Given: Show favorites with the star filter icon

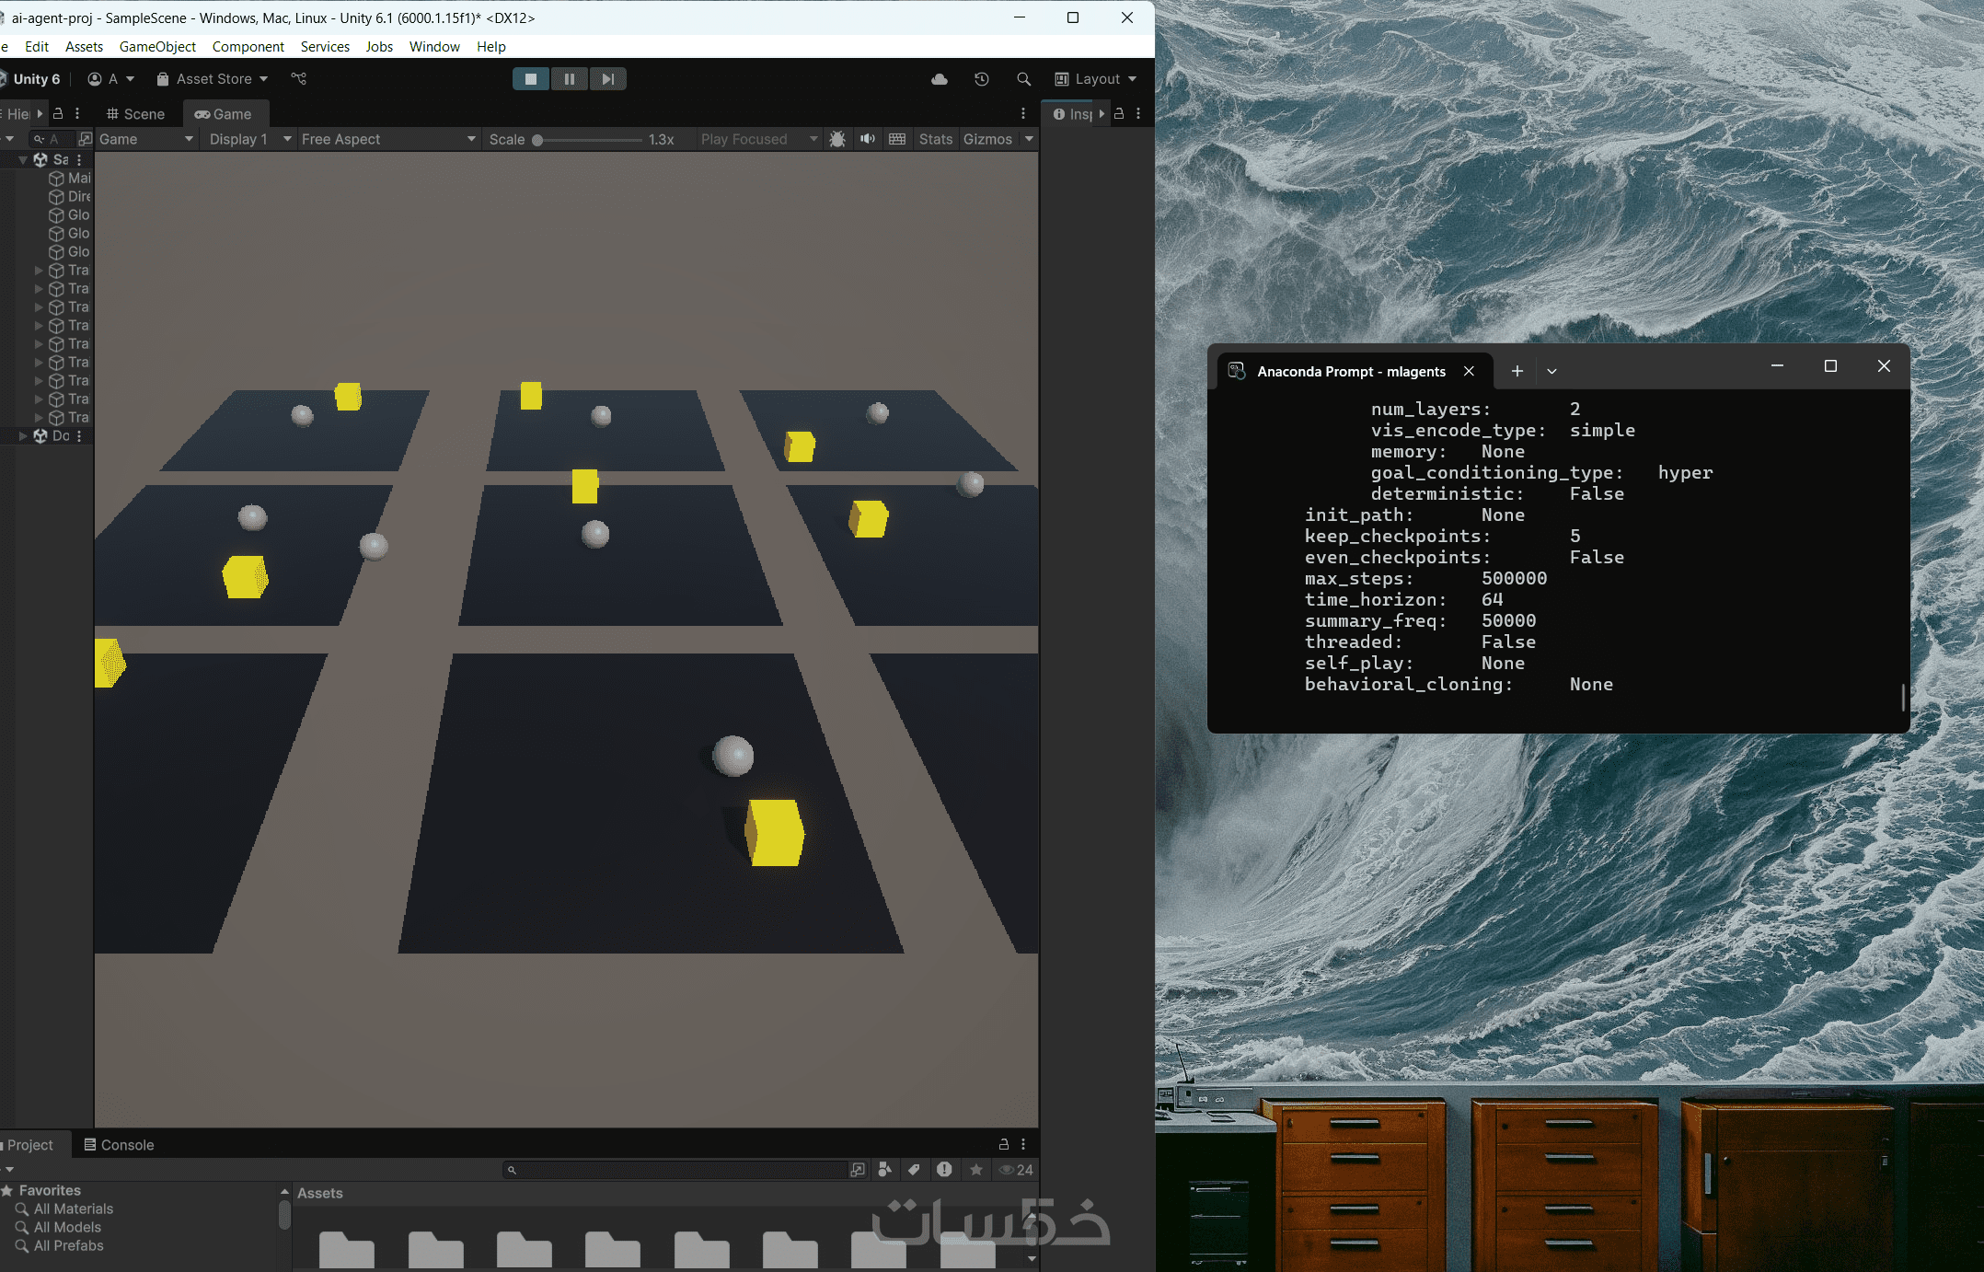Looking at the screenshot, I should click(976, 1169).
